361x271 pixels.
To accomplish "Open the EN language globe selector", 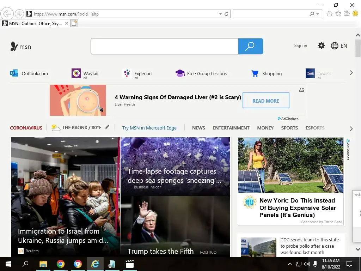I will tap(339, 46).
